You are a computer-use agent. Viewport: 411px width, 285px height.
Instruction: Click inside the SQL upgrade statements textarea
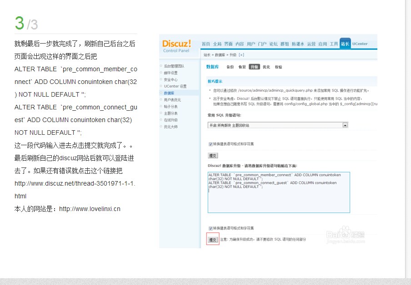coord(278,191)
